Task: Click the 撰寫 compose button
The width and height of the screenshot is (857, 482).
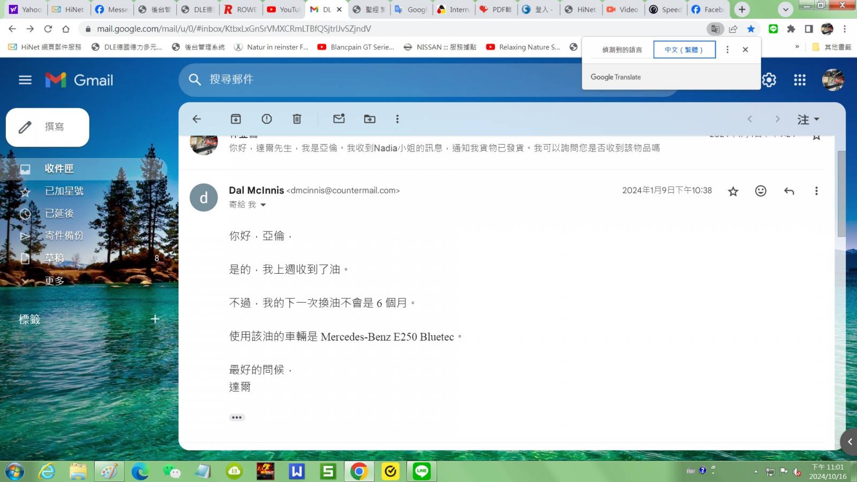Action: point(48,127)
